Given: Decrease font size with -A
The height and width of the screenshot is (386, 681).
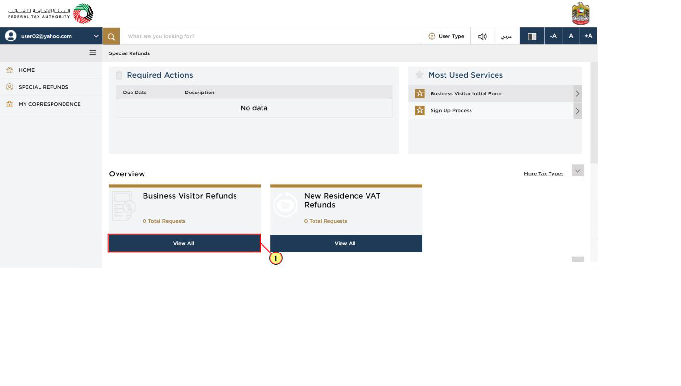Looking at the screenshot, I should coord(553,36).
